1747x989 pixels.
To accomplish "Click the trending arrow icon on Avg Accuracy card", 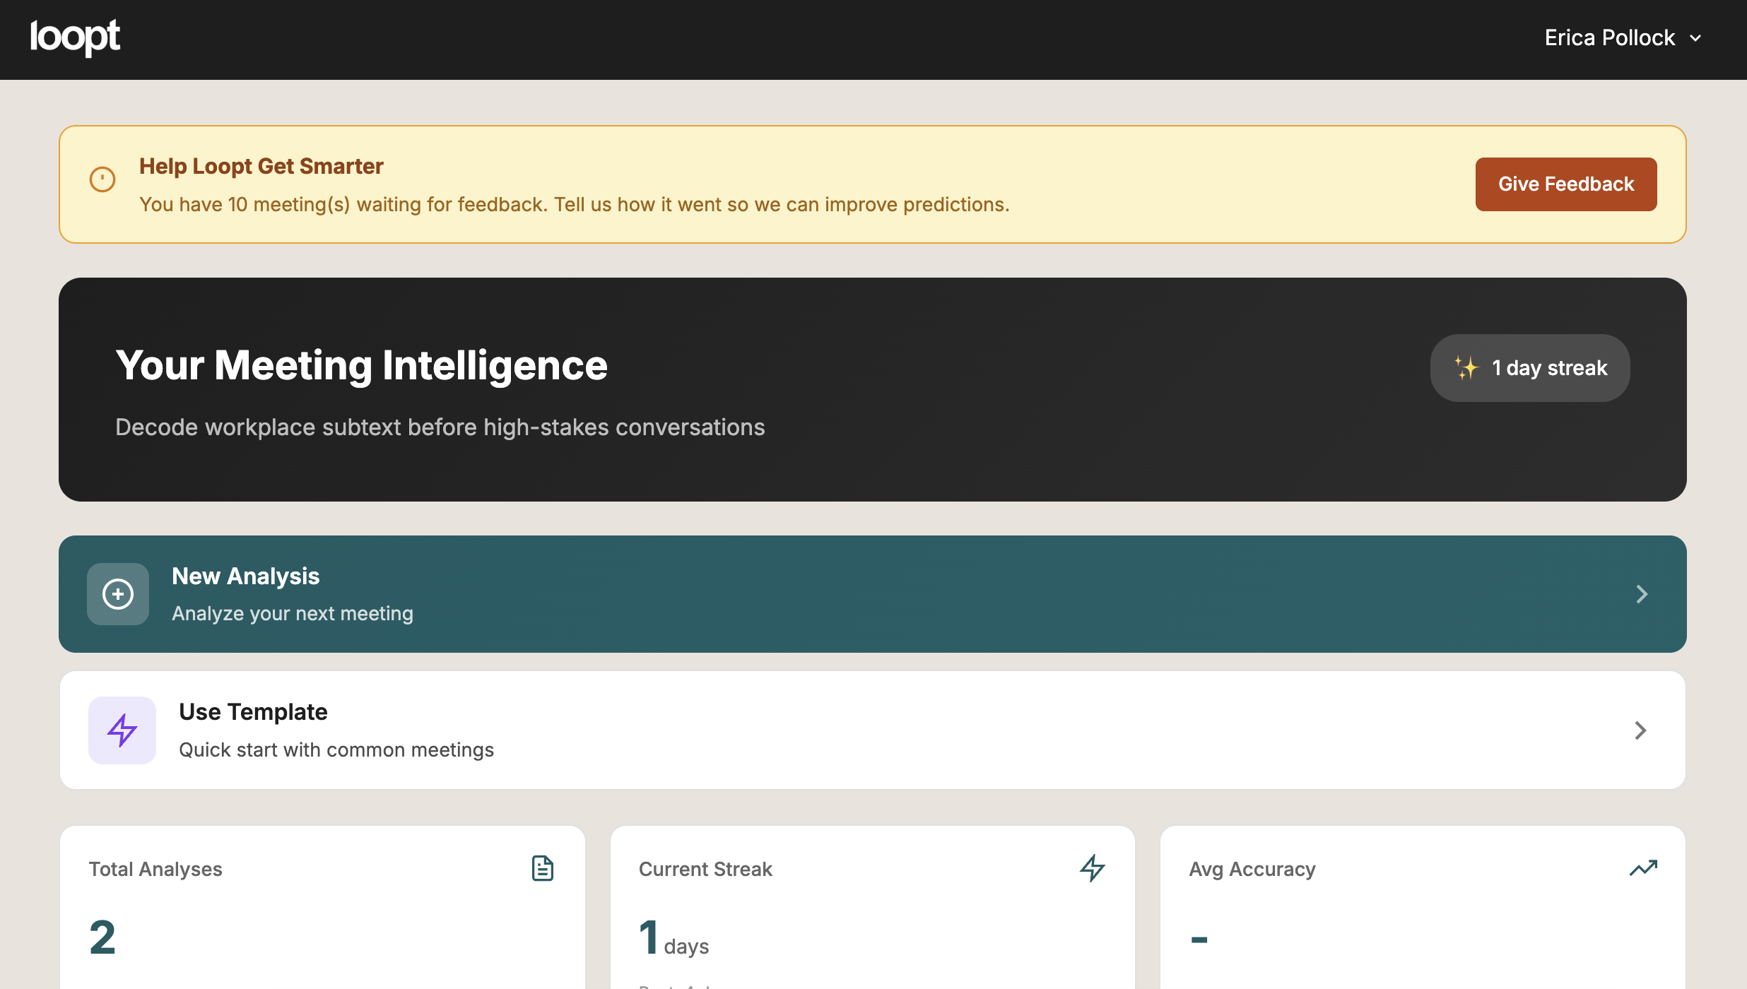I will coord(1643,867).
